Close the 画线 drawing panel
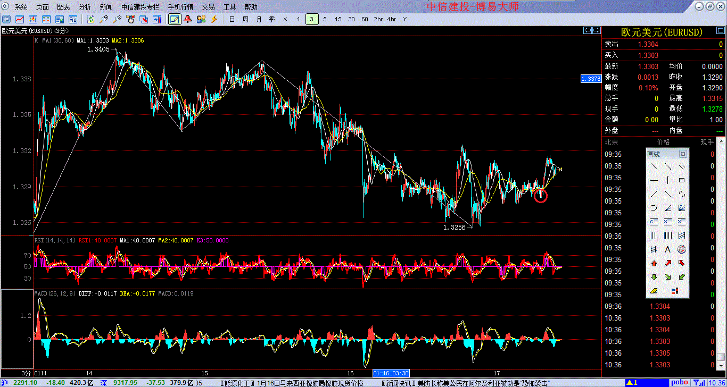This screenshot has height=387, width=727. click(683, 154)
